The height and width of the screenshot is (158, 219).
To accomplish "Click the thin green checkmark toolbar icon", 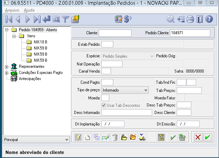I will [173, 137].
